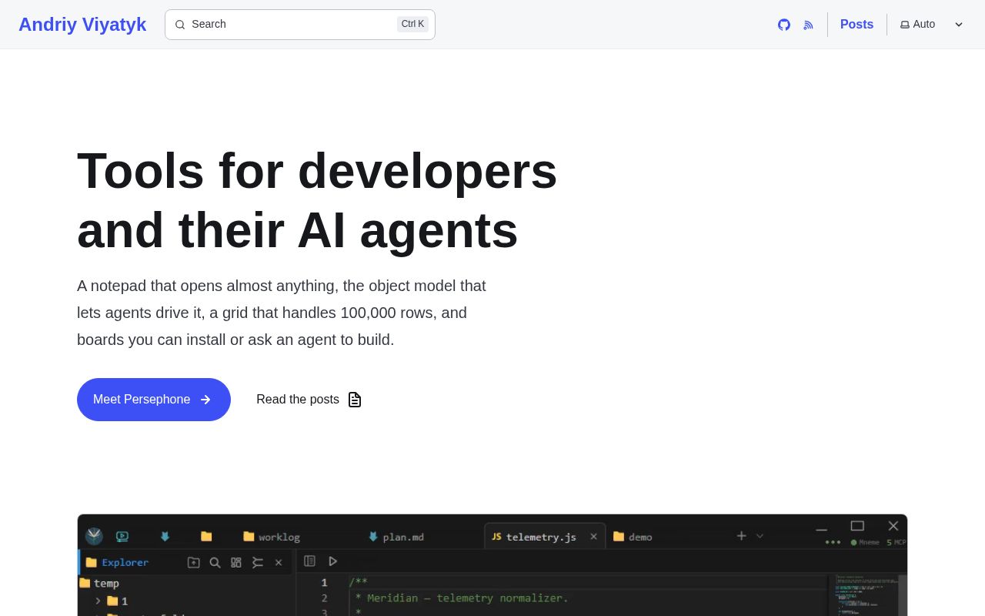Open the Auto theme selector dropdown
This screenshot has height=616, width=985.
click(932, 25)
